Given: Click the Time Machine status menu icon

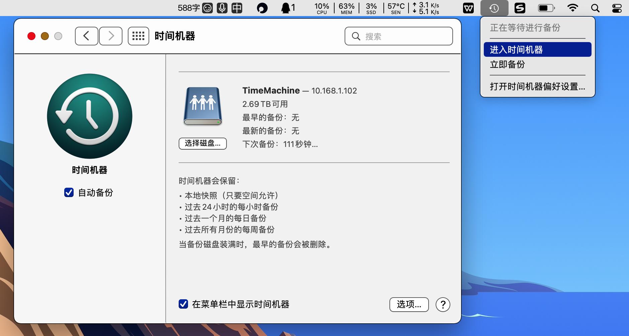Looking at the screenshot, I should point(495,8).
